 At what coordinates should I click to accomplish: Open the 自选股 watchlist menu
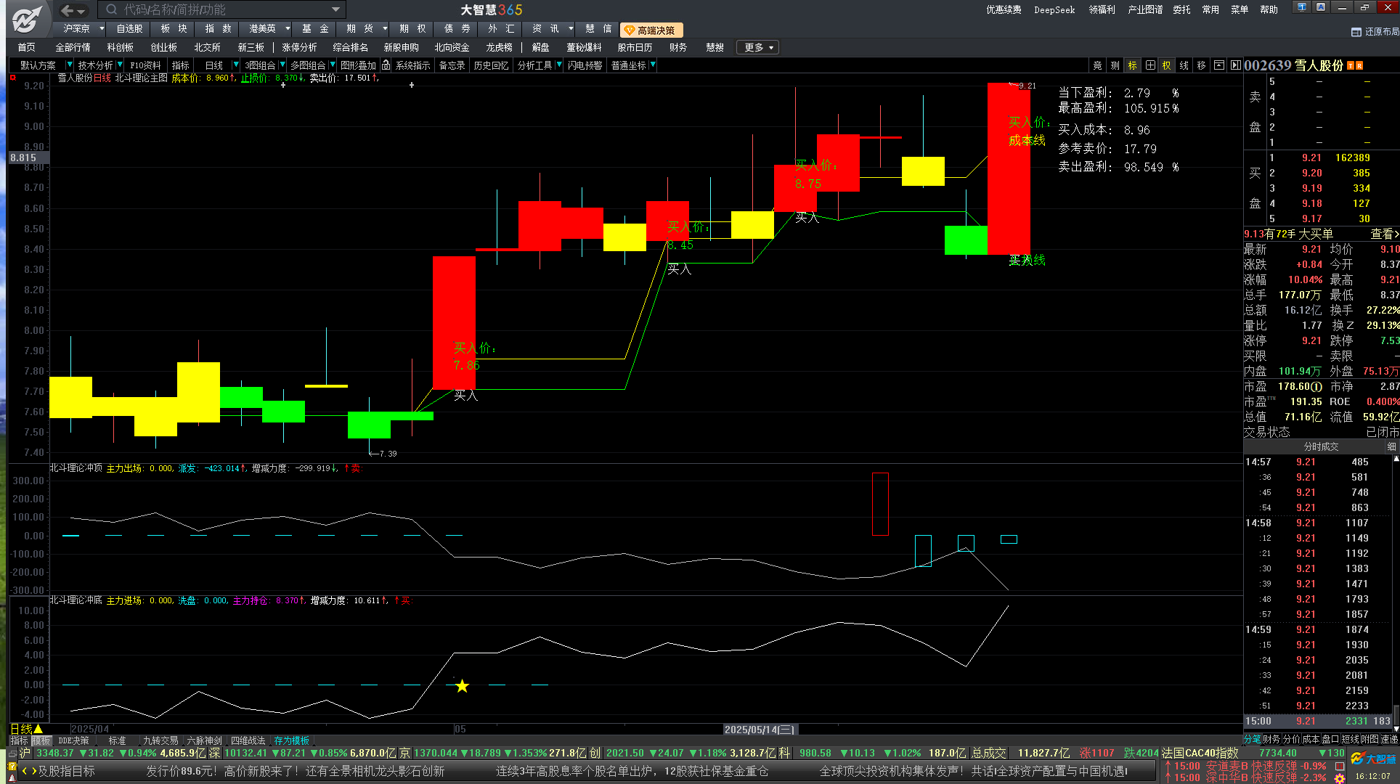pos(129,29)
